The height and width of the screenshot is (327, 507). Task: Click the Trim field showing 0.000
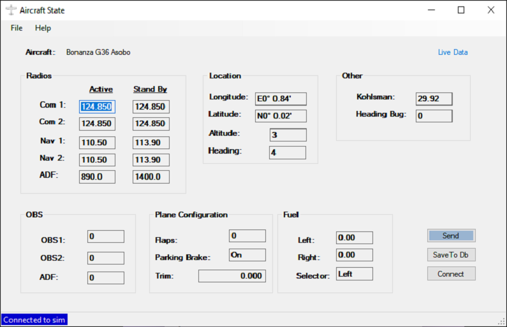(x=232, y=275)
